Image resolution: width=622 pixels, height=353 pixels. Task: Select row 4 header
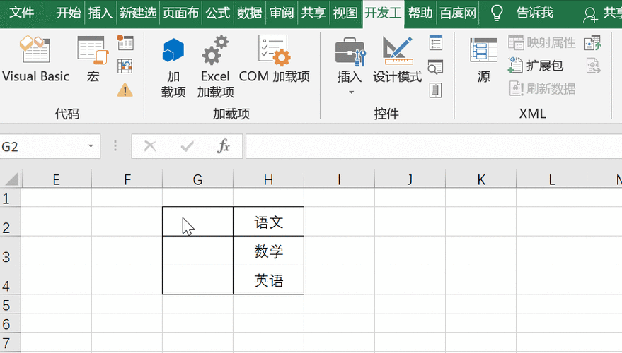11,280
